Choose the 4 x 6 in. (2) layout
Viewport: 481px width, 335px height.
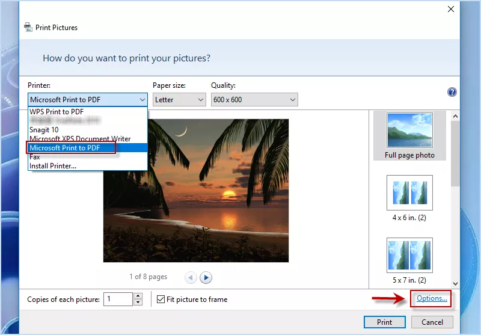pos(409,198)
